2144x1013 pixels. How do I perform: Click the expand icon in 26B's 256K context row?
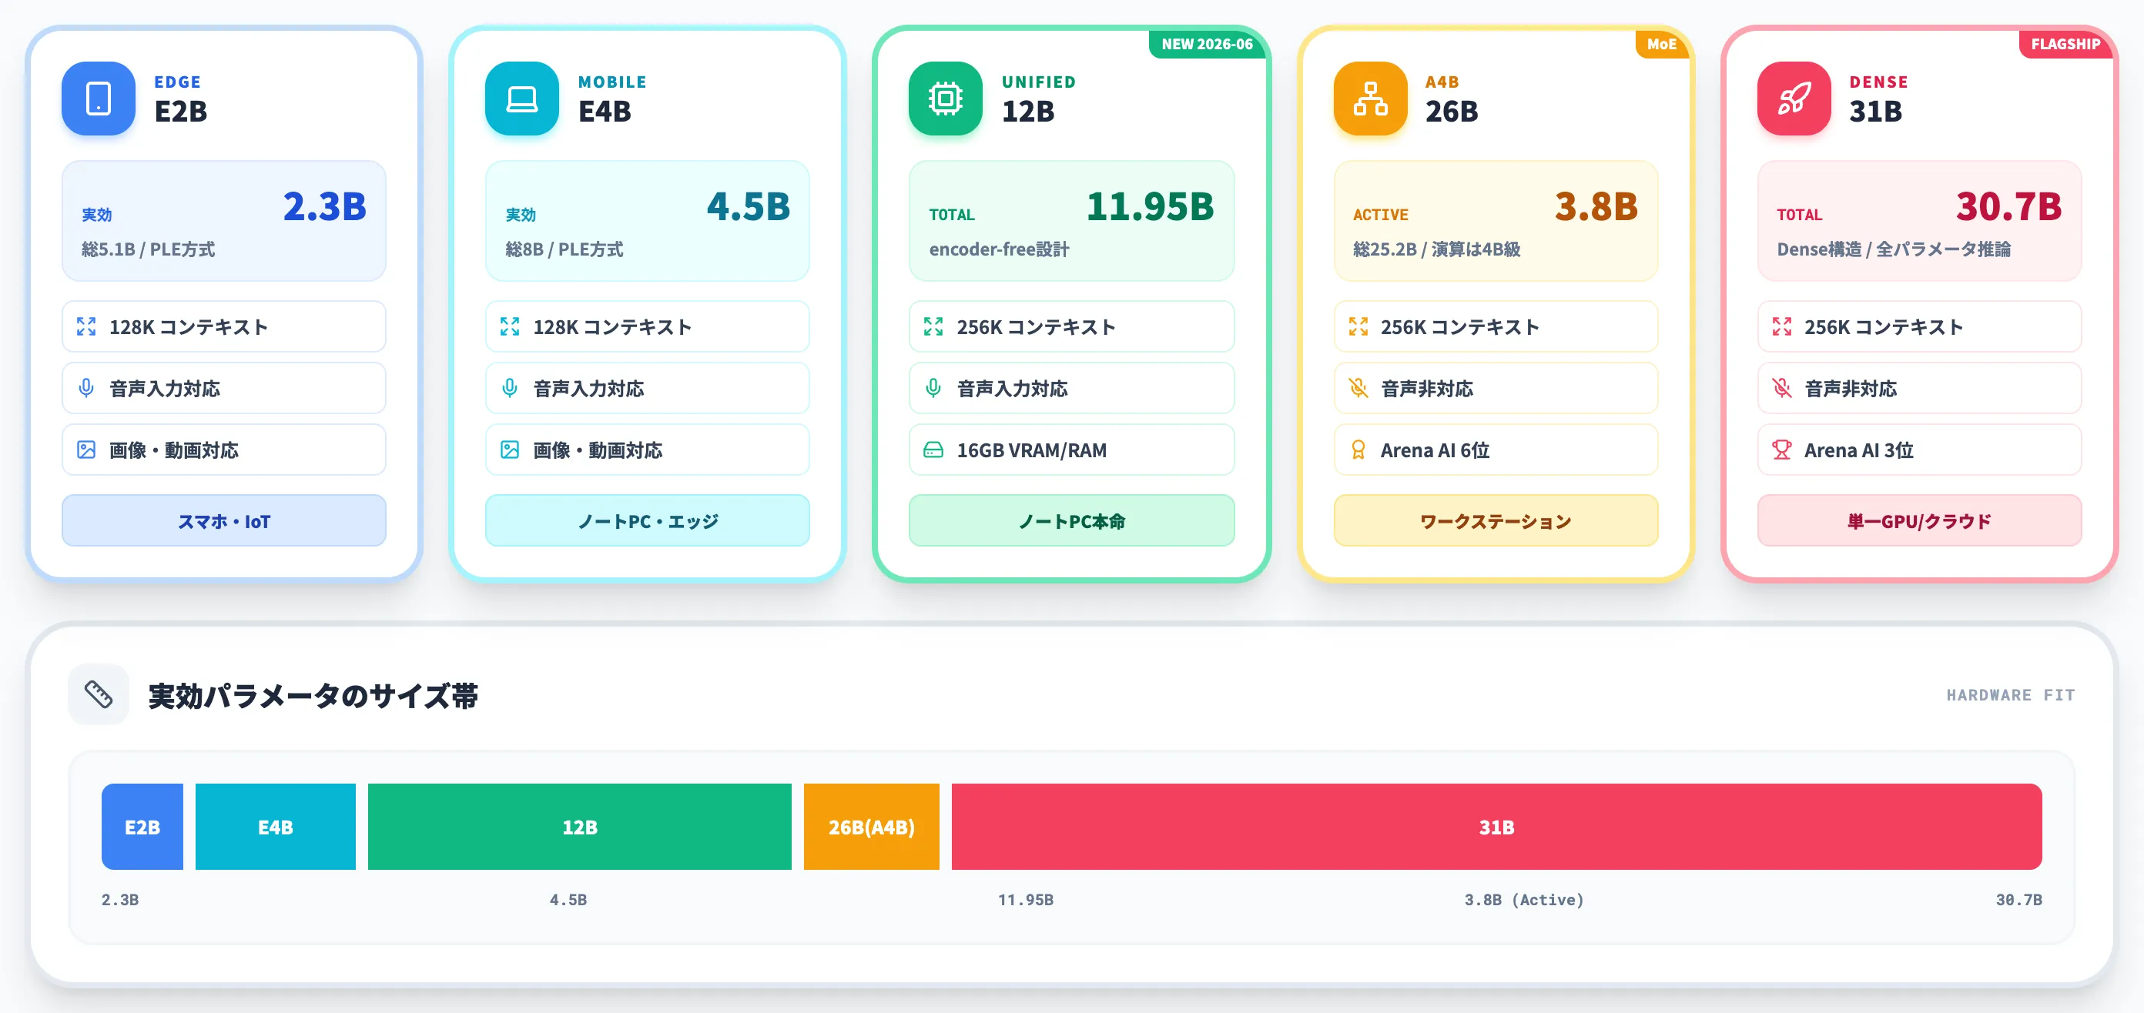(x=1358, y=327)
